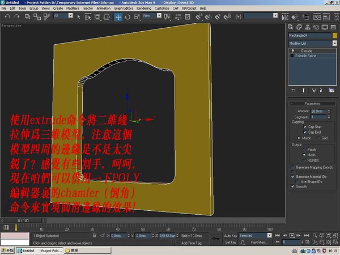The image size is (340, 255).
Task: Expand the Modifier List dropdown
Action: coord(334,43)
